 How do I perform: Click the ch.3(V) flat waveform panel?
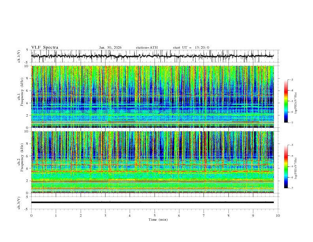(x=154, y=202)
